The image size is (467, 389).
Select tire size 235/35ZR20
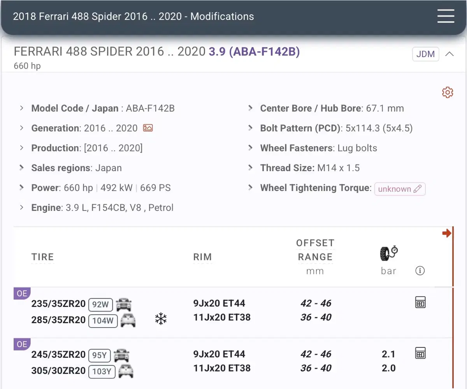[x=58, y=304]
